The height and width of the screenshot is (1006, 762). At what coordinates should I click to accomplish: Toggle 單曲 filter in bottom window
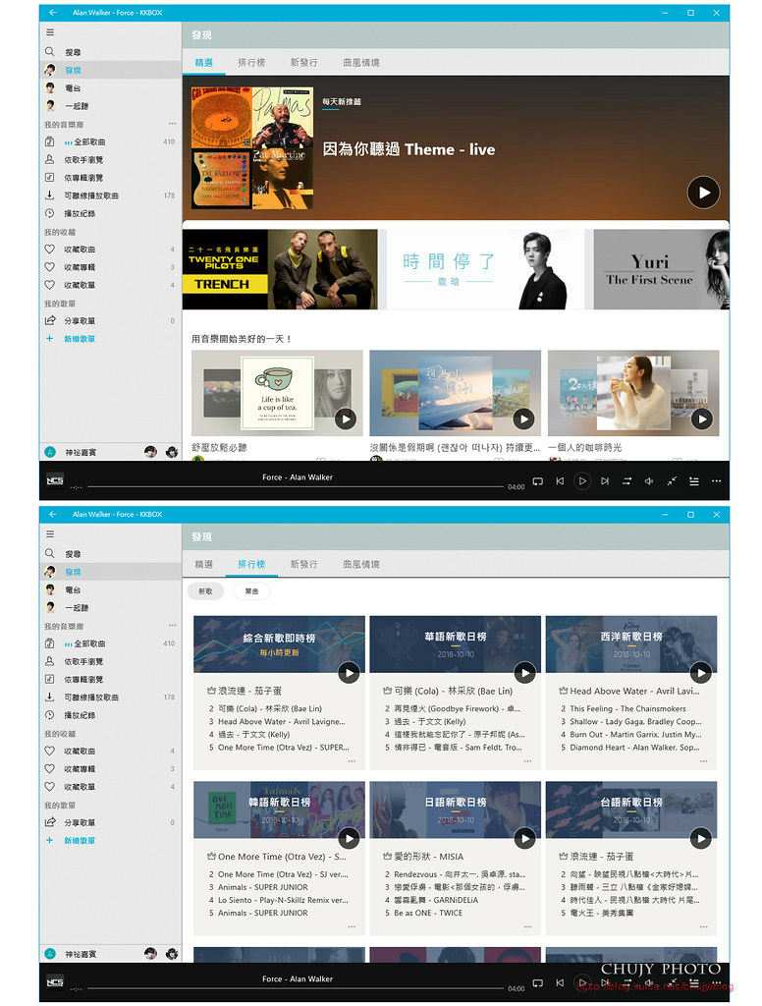(251, 590)
